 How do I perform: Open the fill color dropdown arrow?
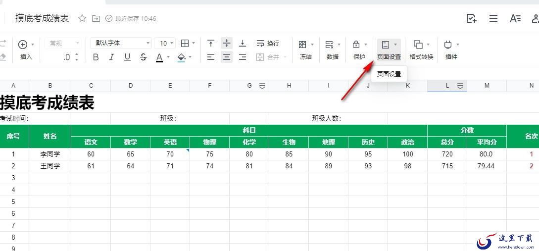[x=190, y=57]
